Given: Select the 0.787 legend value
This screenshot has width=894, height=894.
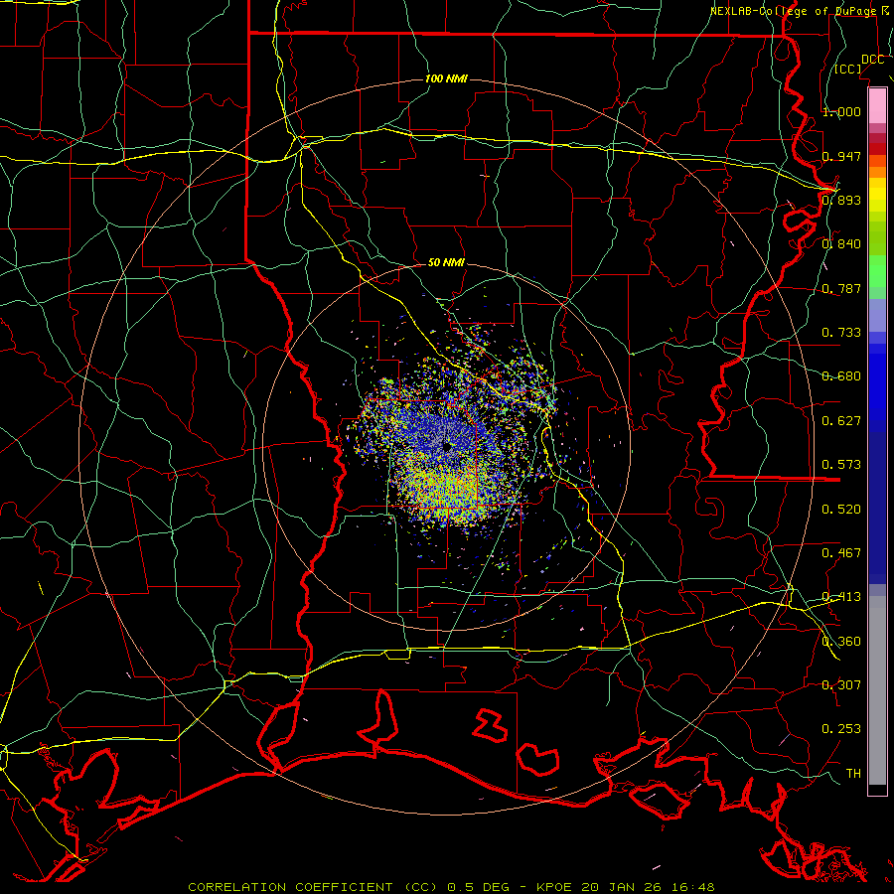Looking at the screenshot, I should [841, 288].
